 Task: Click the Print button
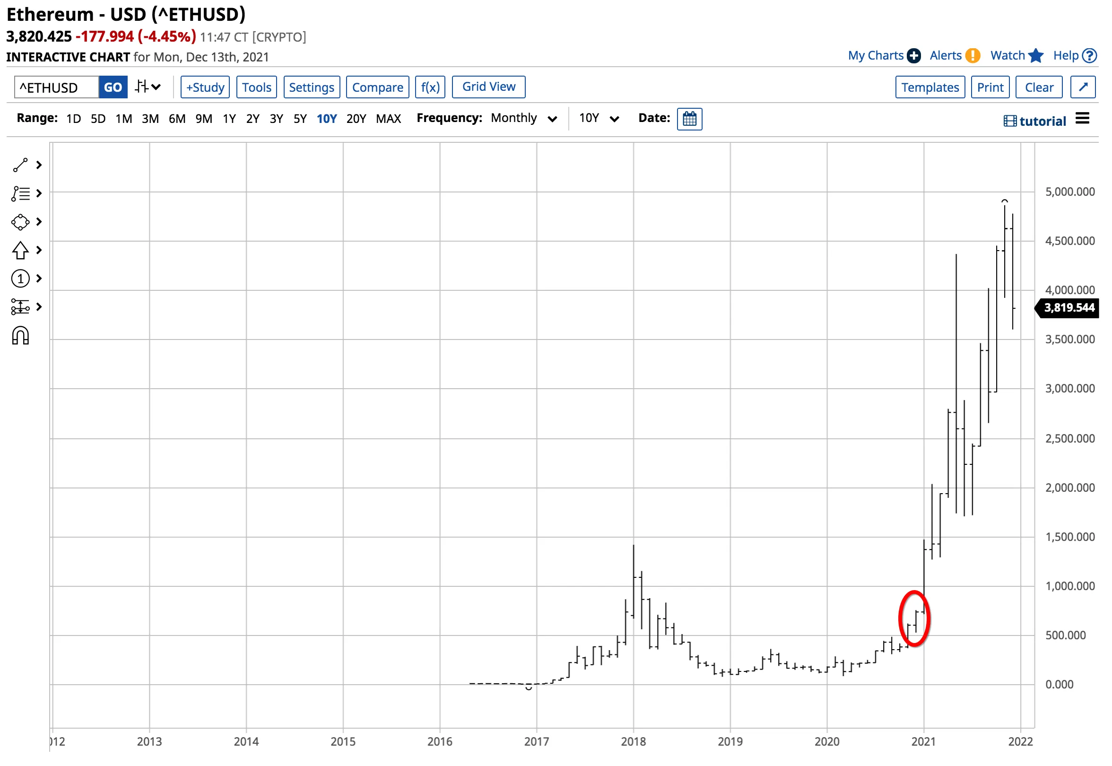[x=990, y=87]
